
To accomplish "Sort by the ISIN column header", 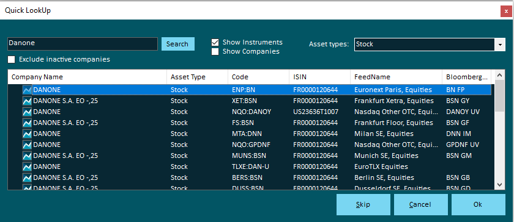I will coord(319,77).
